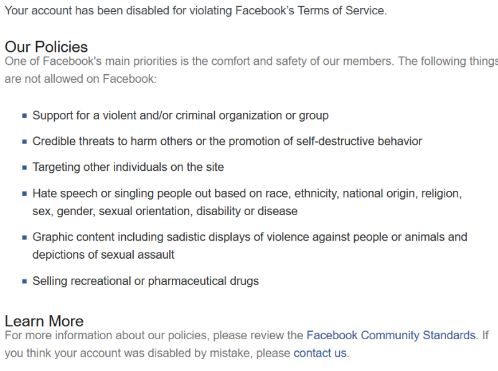Click the bullet beside violent organization support
Image resolution: width=498 pixels, height=371 pixels.
pos(24,116)
